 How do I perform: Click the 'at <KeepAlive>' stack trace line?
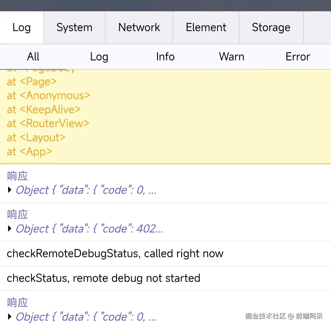tap(44, 110)
